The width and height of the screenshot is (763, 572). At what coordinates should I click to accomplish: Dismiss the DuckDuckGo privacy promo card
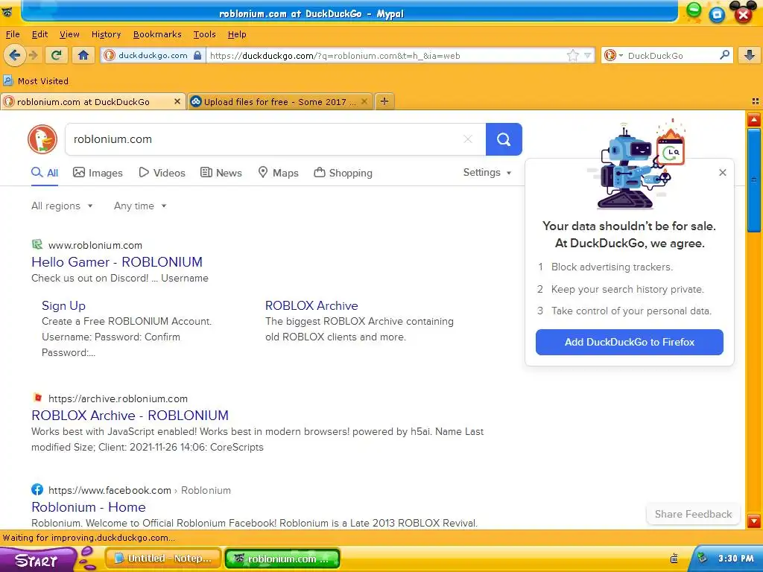723,172
